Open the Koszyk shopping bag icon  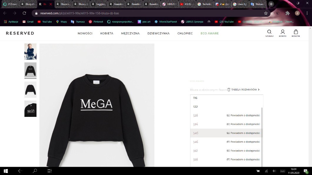tap(296, 33)
